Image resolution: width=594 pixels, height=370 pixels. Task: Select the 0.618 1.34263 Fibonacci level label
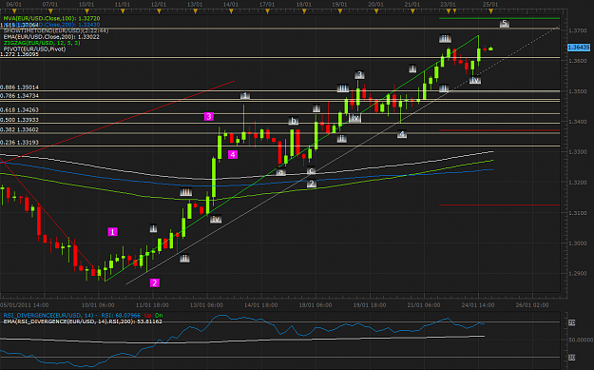[x=19, y=110]
